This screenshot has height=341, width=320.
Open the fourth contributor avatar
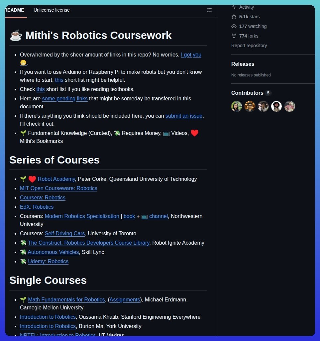click(x=276, y=106)
